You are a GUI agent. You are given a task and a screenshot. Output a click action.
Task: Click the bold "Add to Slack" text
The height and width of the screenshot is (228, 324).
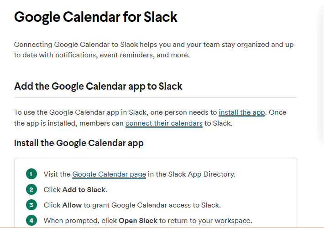tap(84, 189)
